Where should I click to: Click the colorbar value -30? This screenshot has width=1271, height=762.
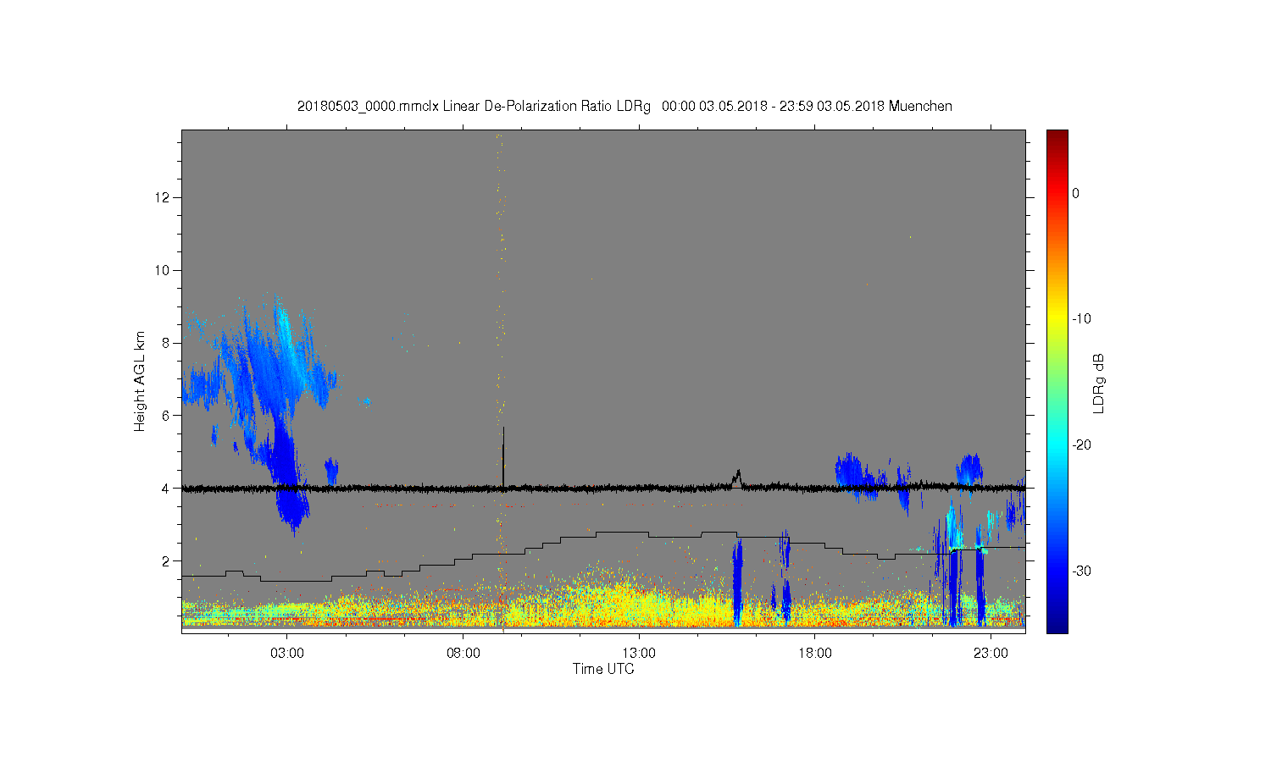tap(1081, 571)
